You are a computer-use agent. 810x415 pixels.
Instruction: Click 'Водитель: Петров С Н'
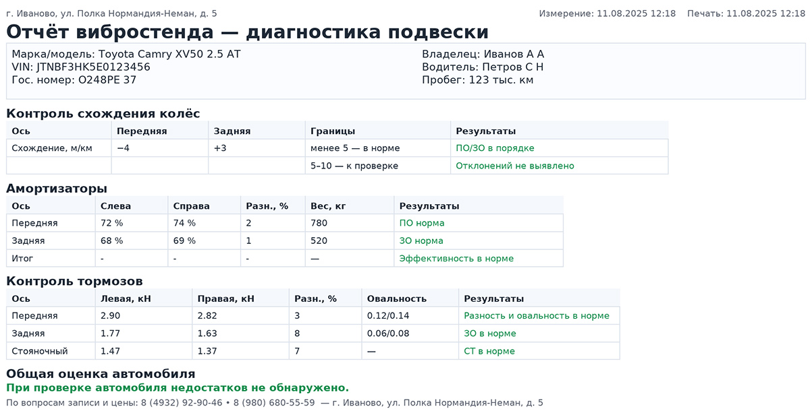483,67
